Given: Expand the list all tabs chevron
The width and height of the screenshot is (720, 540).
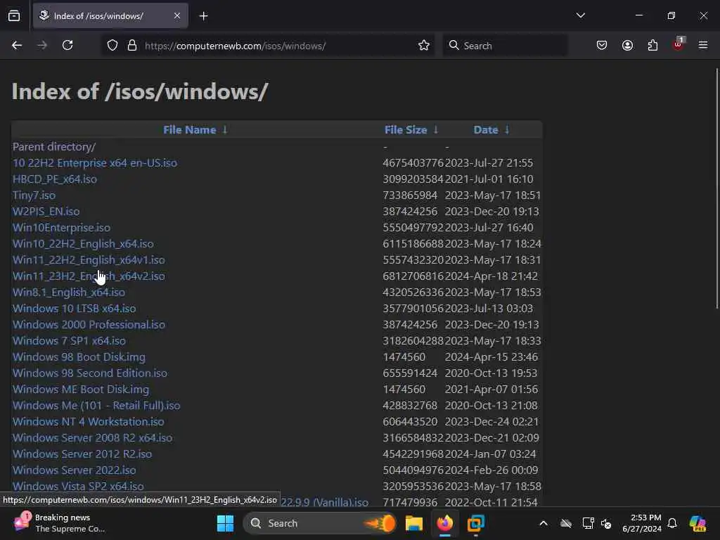Looking at the screenshot, I should [580, 15].
